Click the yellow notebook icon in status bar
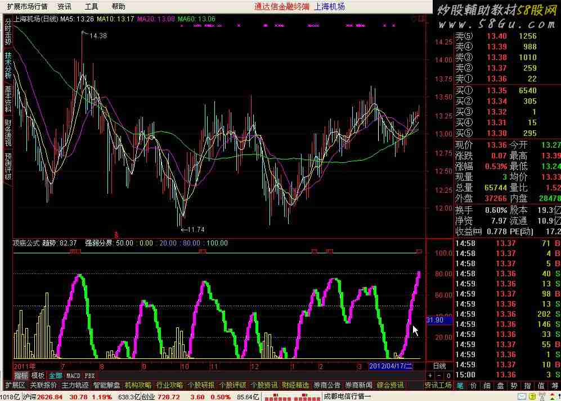The image size is (561, 401). pyautogui.click(x=532, y=397)
